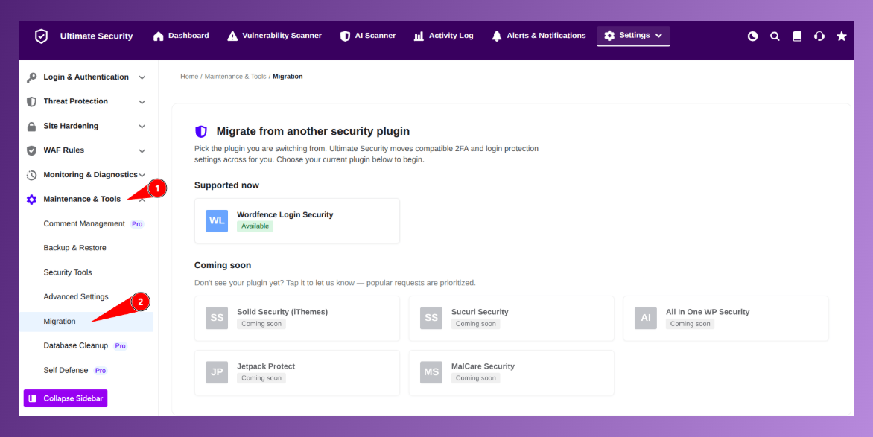Image resolution: width=873 pixels, height=437 pixels.
Task: Click the AI Scanner shield icon
Action: pyautogui.click(x=345, y=36)
